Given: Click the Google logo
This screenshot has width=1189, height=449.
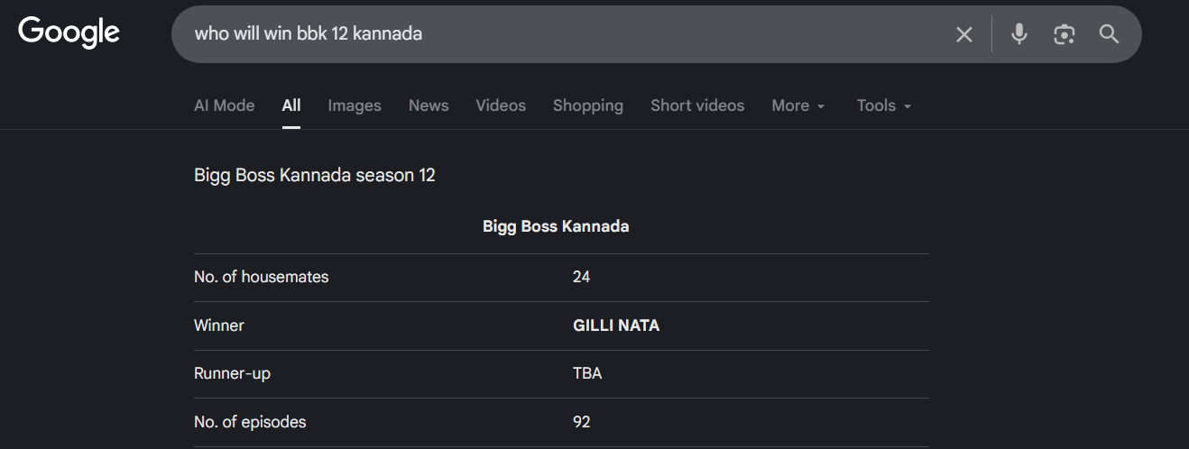Looking at the screenshot, I should click(x=69, y=32).
